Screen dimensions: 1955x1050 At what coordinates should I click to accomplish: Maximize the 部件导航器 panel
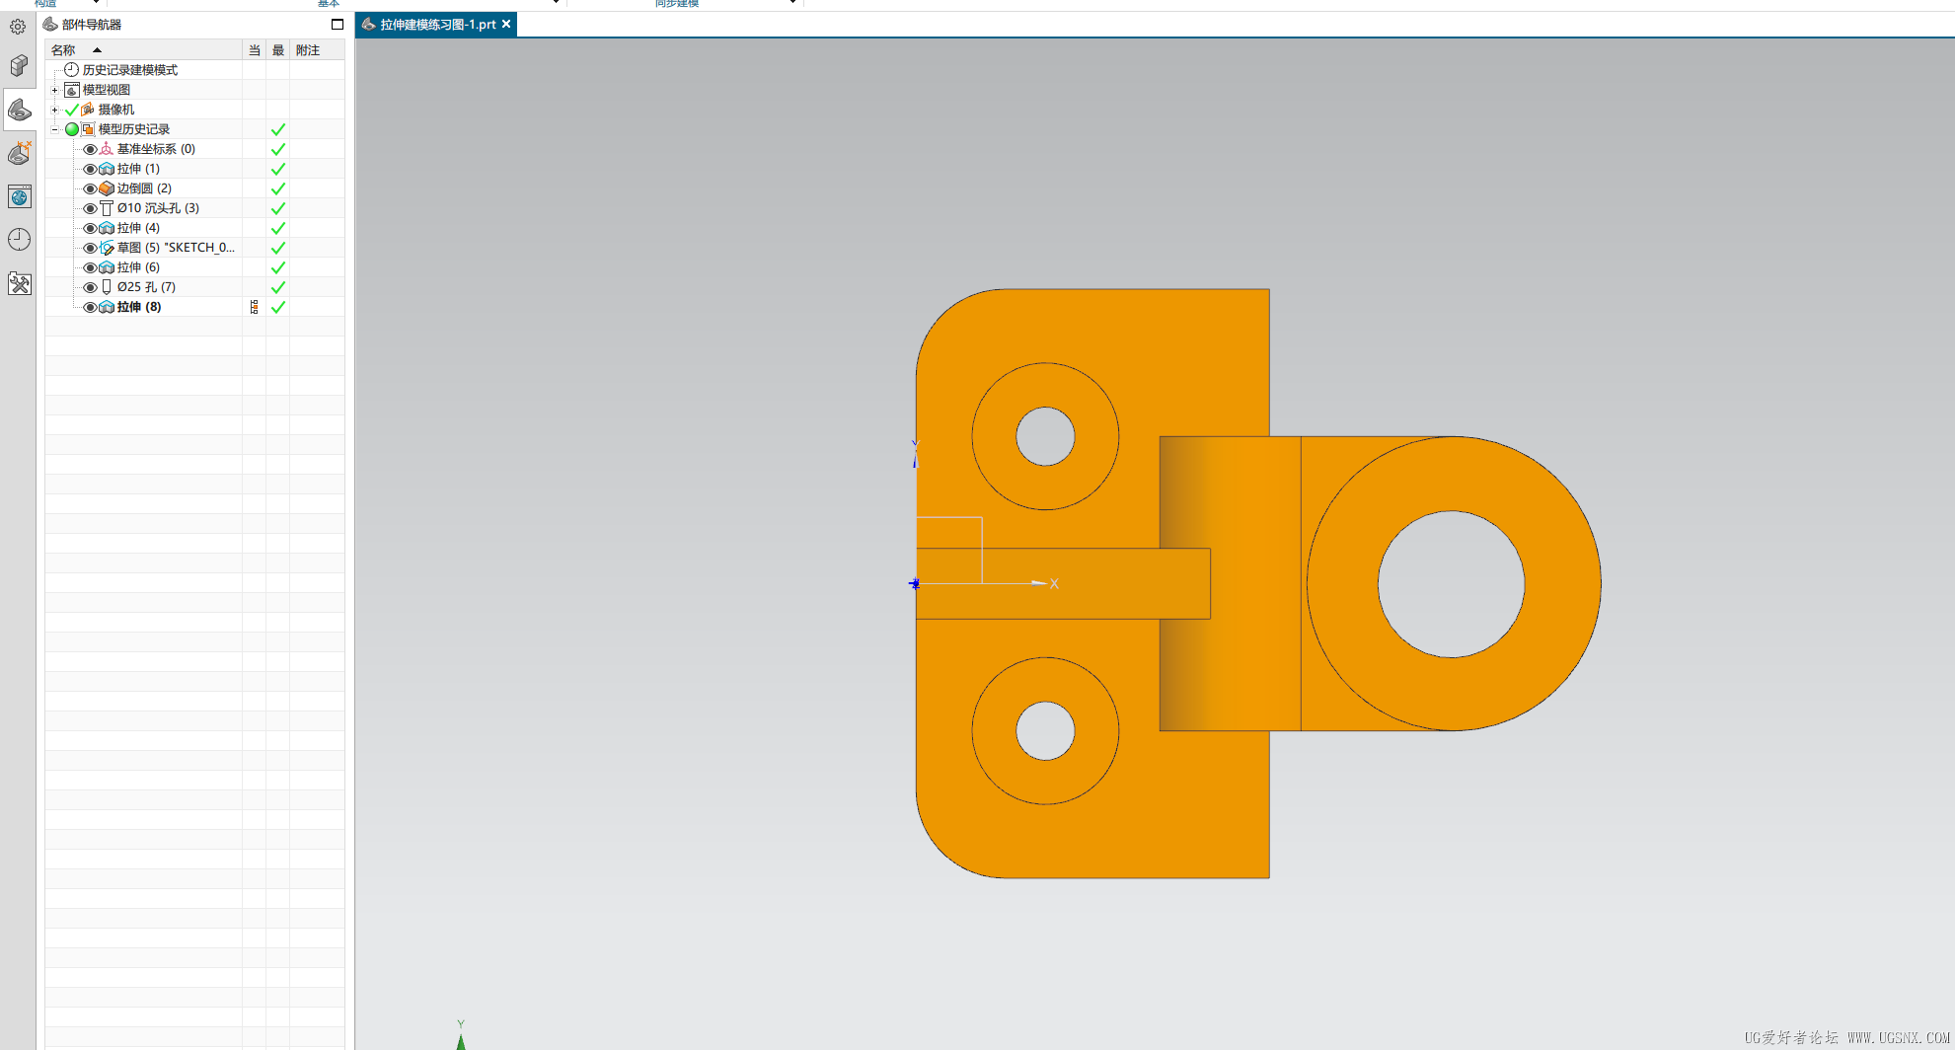pos(338,24)
